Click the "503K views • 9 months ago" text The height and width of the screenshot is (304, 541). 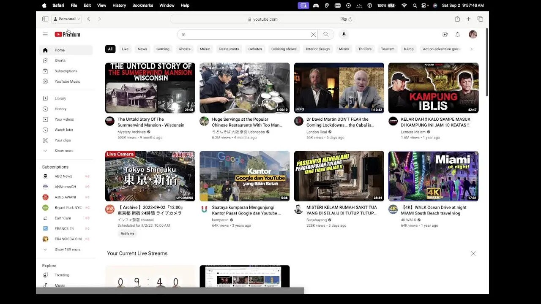(140, 137)
